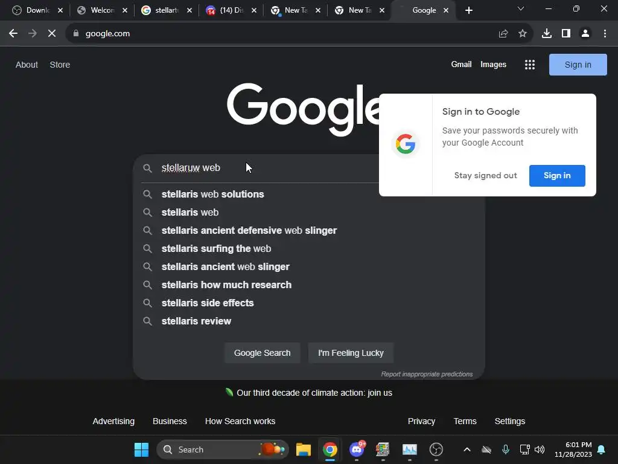
Task: Open Advertising footer link
Action: 113,421
